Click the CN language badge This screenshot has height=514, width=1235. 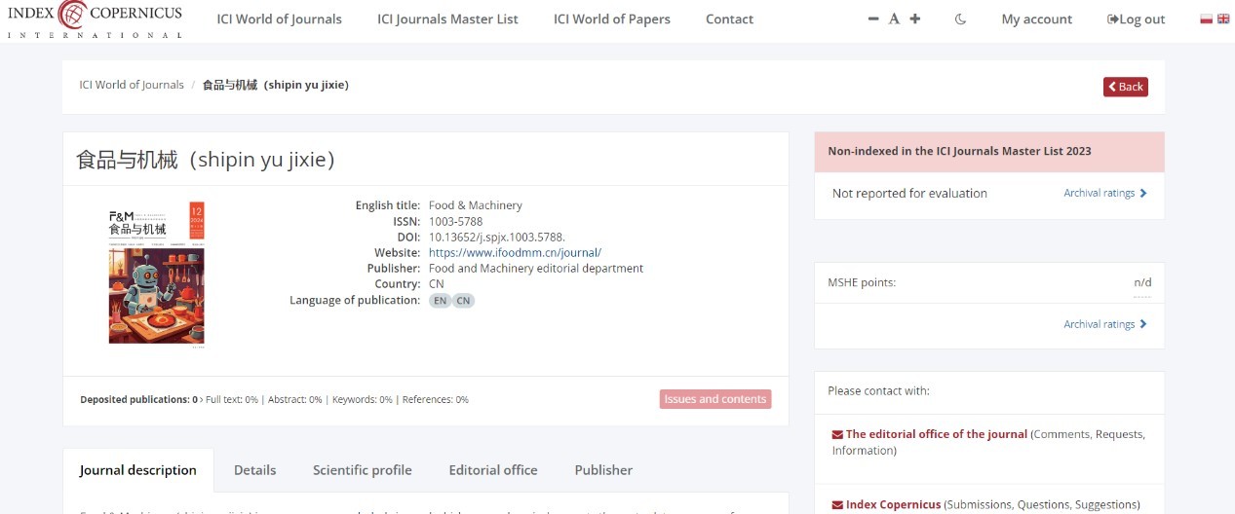[x=464, y=301]
